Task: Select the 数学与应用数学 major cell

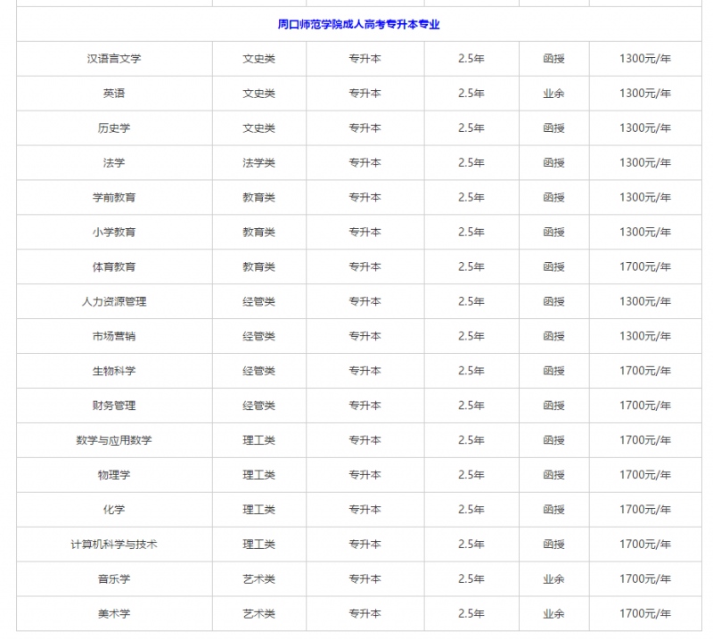Action: click(x=114, y=440)
